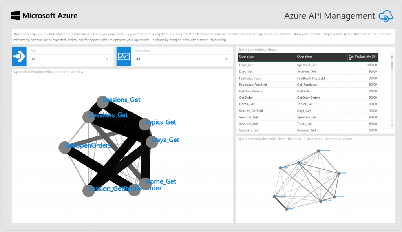This screenshot has height=232, width=402.
Task: Select the Session_GetById node in the graph
Action: coord(89,190)
